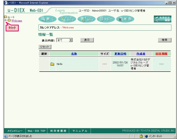Click the 削除 (Delete) toolbar button

pyautogui.click(x=125, y=19)
